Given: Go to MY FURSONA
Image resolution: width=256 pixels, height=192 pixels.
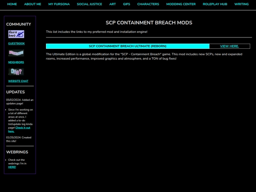Looking at the screenshot, I should [x=59, y=4].
